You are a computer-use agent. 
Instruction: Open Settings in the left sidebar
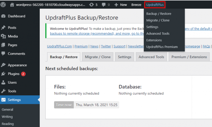coord(20,100)
